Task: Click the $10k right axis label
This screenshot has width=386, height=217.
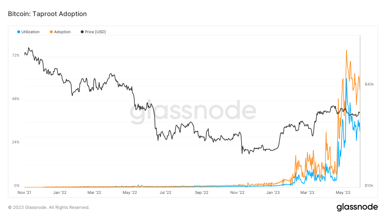Action: tap(369, 186)
